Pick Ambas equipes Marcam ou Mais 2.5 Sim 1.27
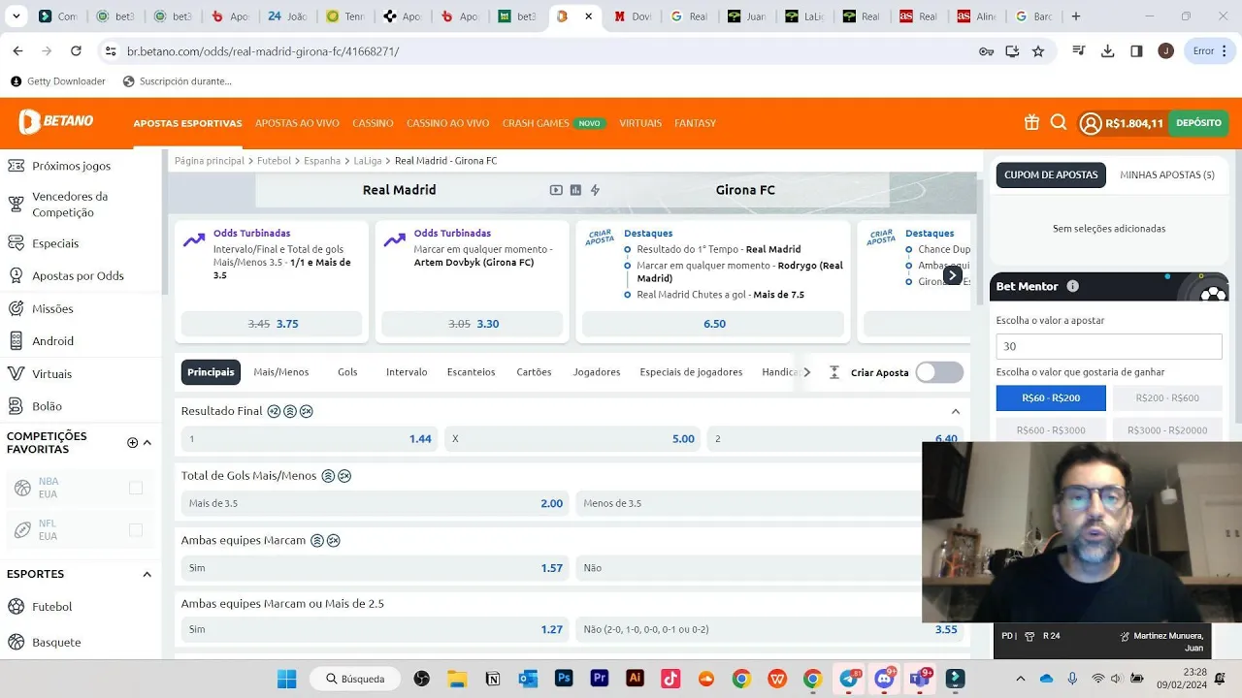 point(375,629)
